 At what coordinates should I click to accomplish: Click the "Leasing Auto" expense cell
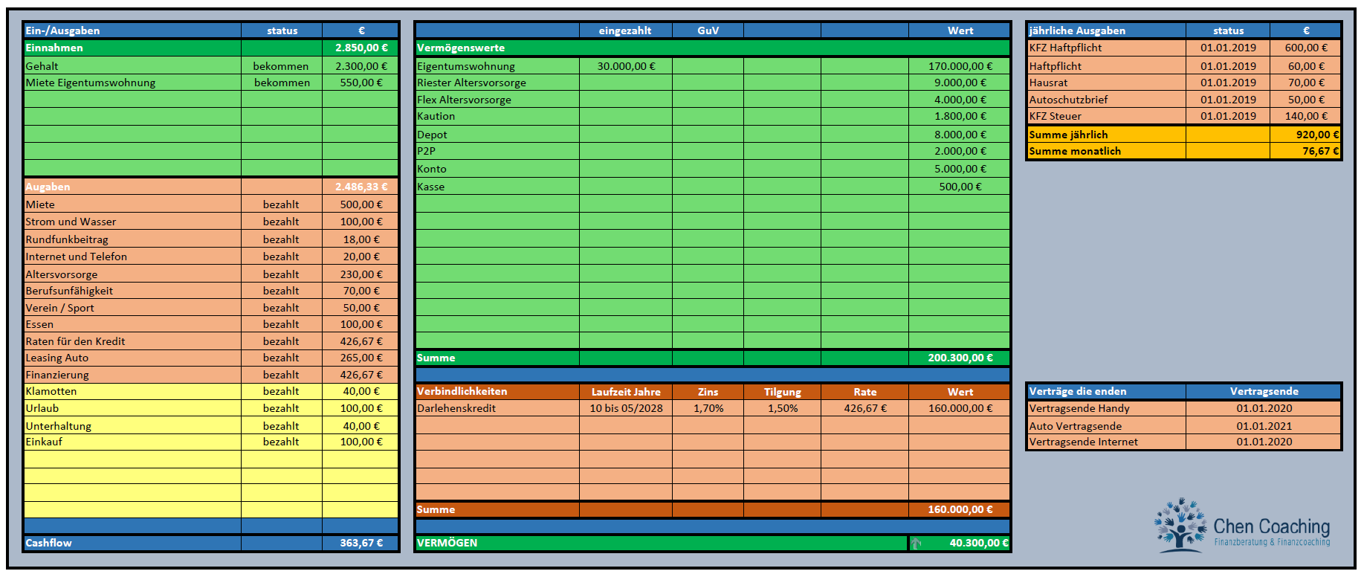[x=132, y=358]
